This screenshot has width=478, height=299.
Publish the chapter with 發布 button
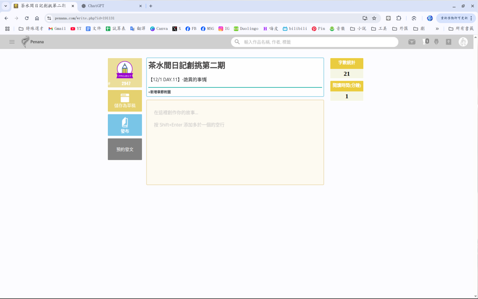125,125
